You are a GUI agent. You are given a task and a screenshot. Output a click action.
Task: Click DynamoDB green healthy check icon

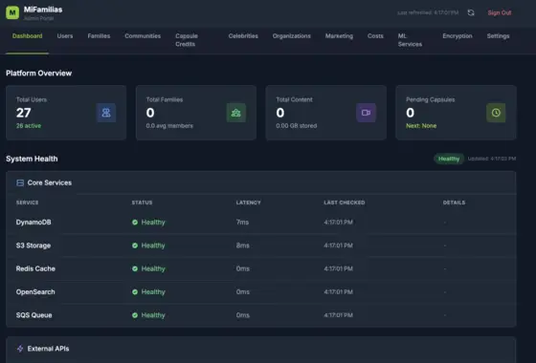pos(135,223)
